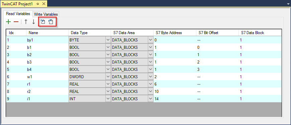Click the S7 Bit Offset column header
Viewport: 291px width, 125px height.
(217, 33)
